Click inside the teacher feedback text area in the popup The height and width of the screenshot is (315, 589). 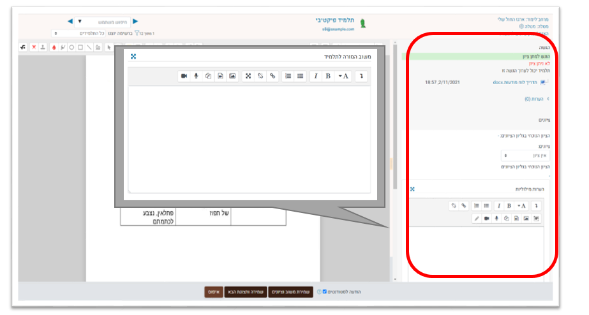coord(249,137)
